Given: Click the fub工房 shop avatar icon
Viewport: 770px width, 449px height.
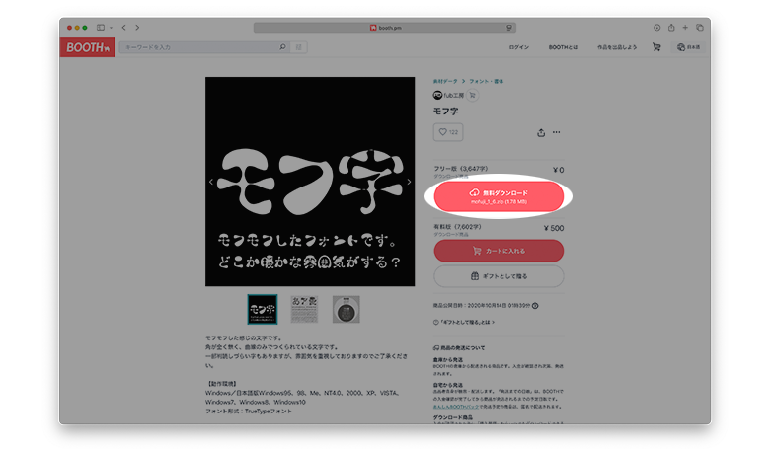Looking at the screenshot, I should click(437, 95).
